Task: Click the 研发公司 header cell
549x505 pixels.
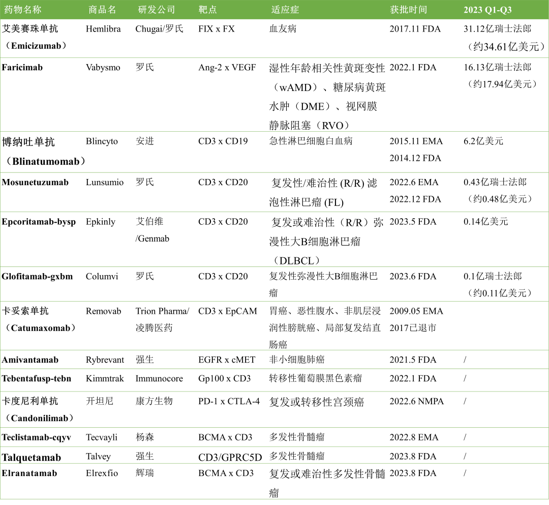Action: point(157,10)
